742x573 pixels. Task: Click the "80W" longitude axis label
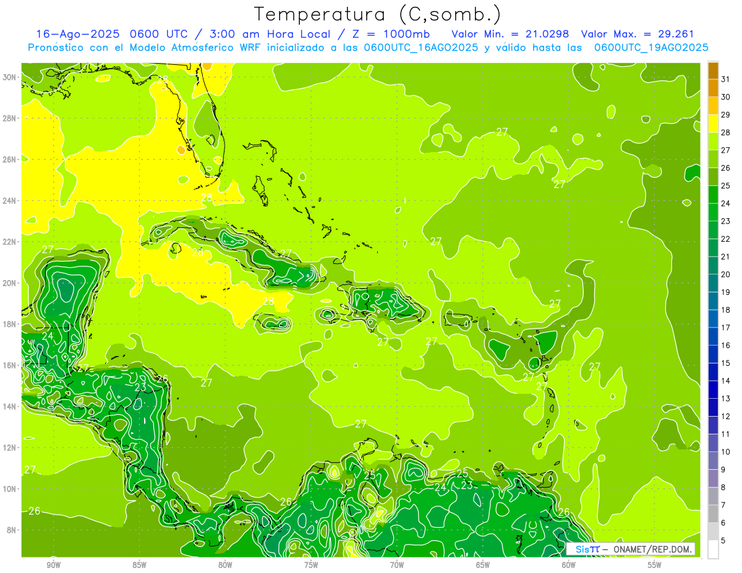pyautogui.click(x=225, y=564)
